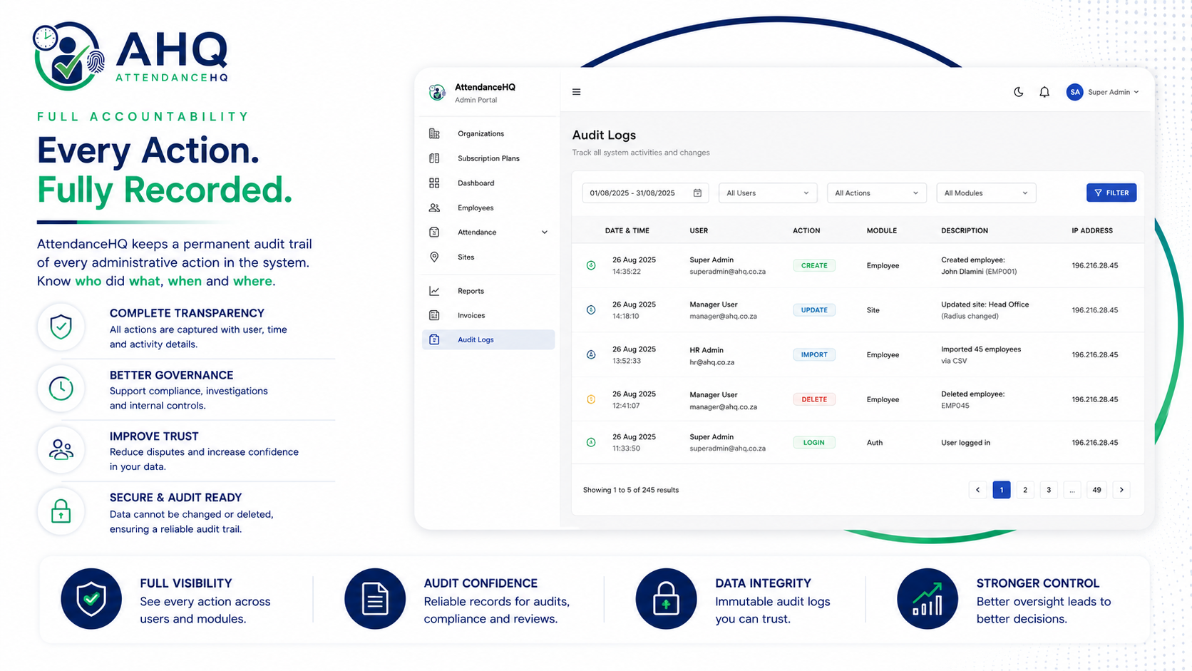Open the Invoices page
This screenshot has width=1192, height=671.
[488, 315]
